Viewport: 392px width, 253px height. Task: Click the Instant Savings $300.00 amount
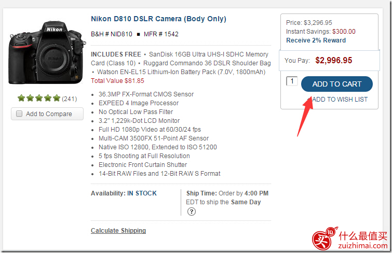click(x=344, y=32)
